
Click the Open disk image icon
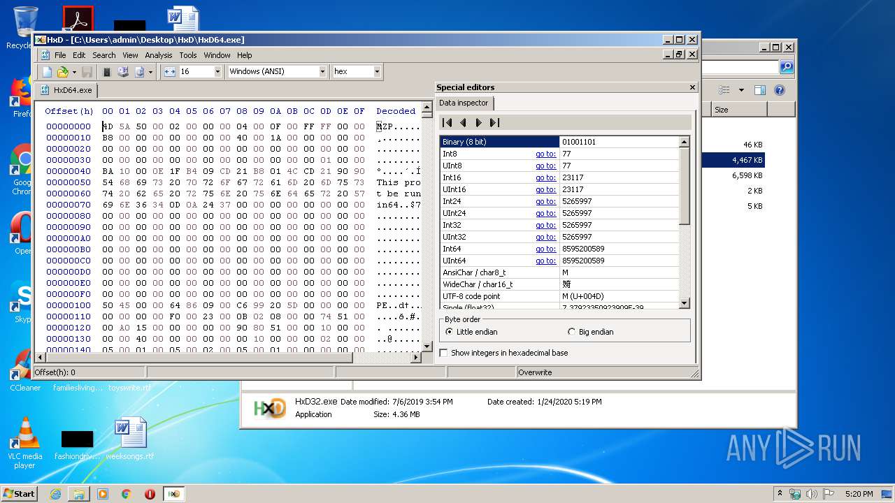point(139,71)
